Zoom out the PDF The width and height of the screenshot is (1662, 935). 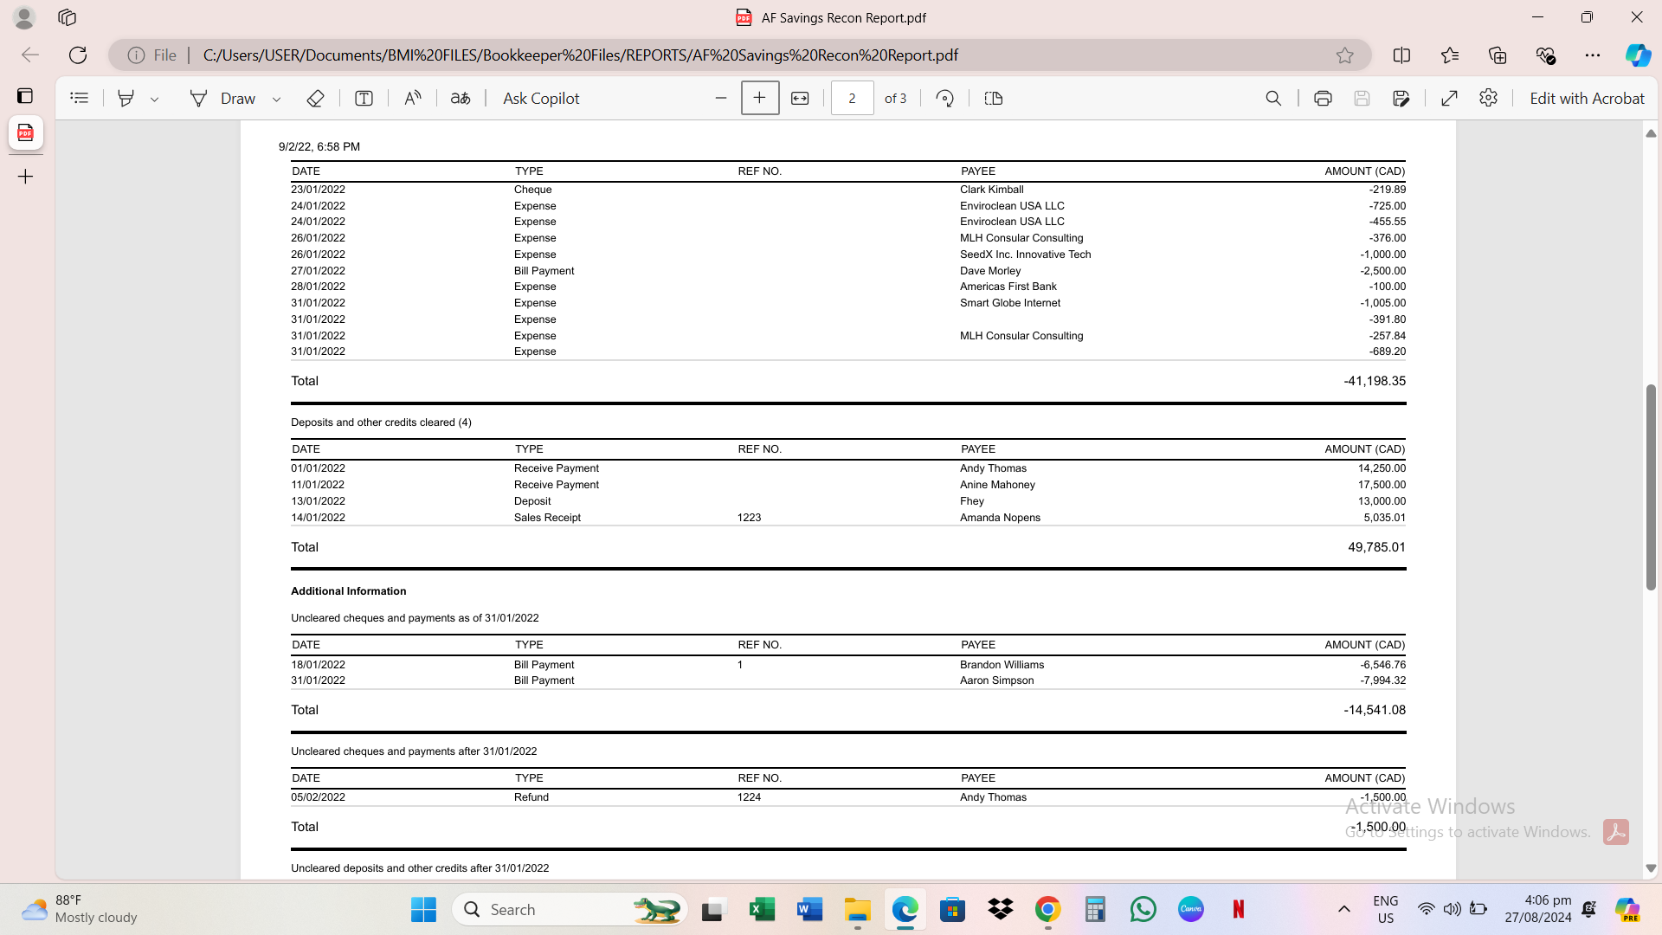(721, 99)
